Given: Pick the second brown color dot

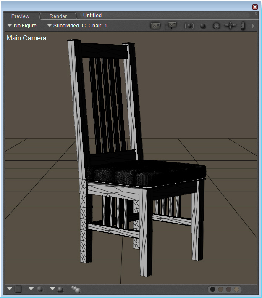Looking at the screenshot, I should click(221, 289).
